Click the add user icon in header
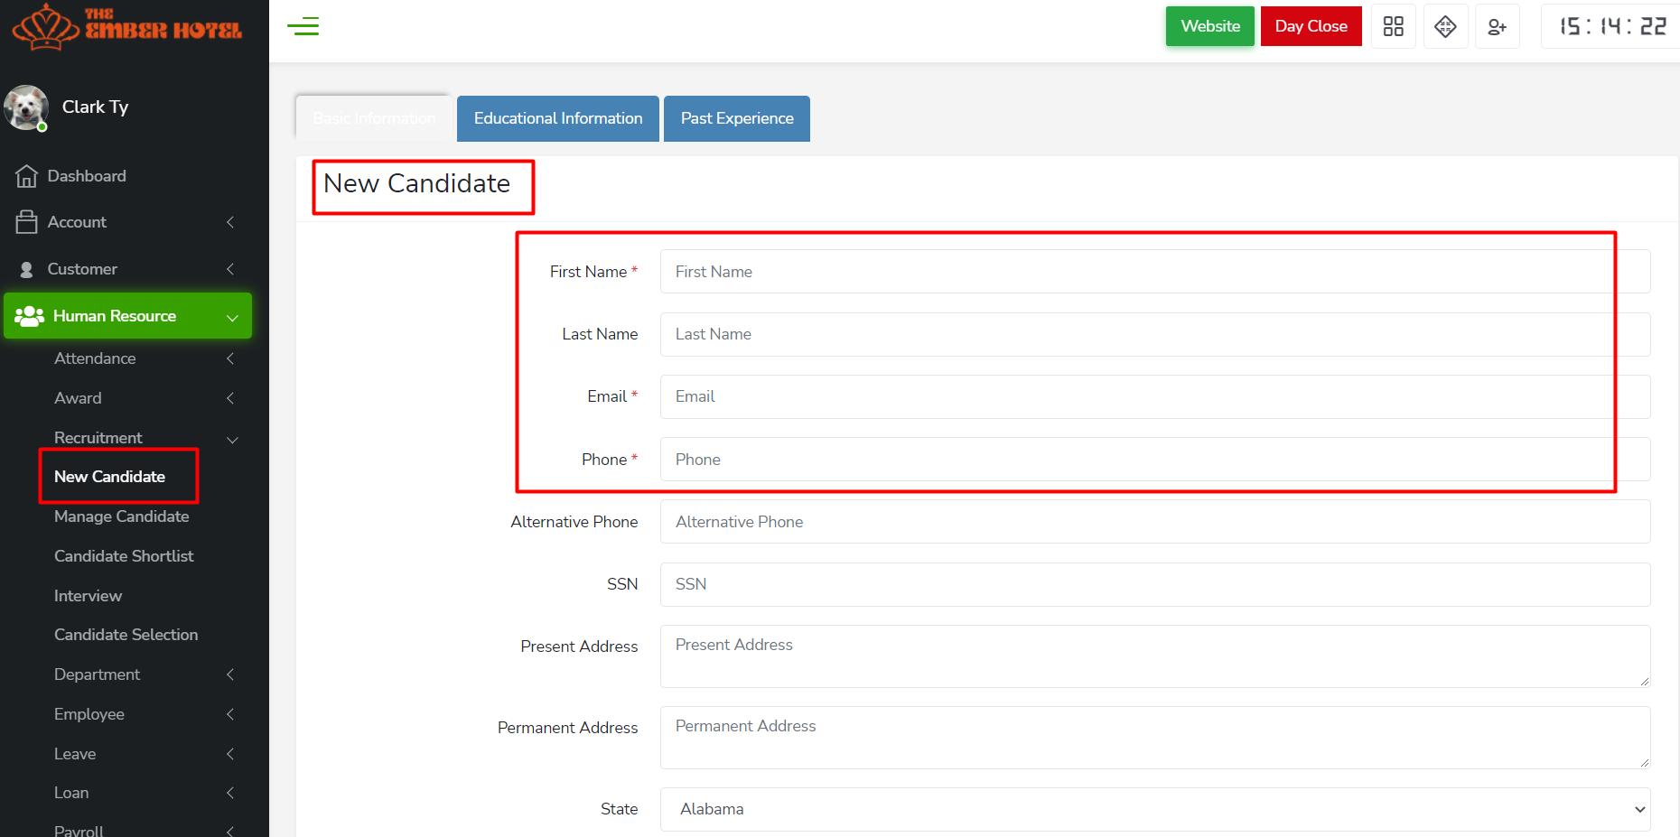The image size is (1680, 837). click(1497, 27)
